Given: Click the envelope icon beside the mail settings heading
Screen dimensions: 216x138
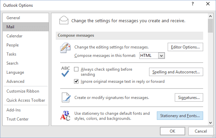Looking at the screenshot, I should coord(64,20).
